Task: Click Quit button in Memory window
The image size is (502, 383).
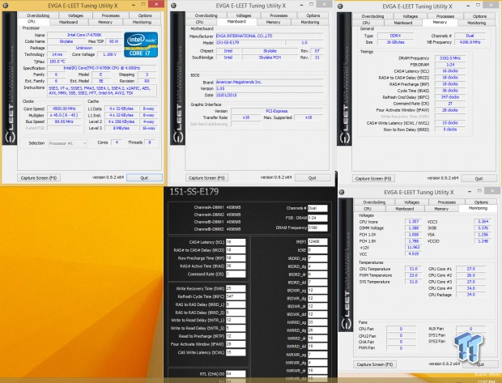Action: (479, 178)
